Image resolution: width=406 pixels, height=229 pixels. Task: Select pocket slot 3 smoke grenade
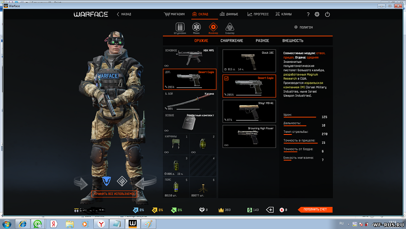tap(176, 166)
